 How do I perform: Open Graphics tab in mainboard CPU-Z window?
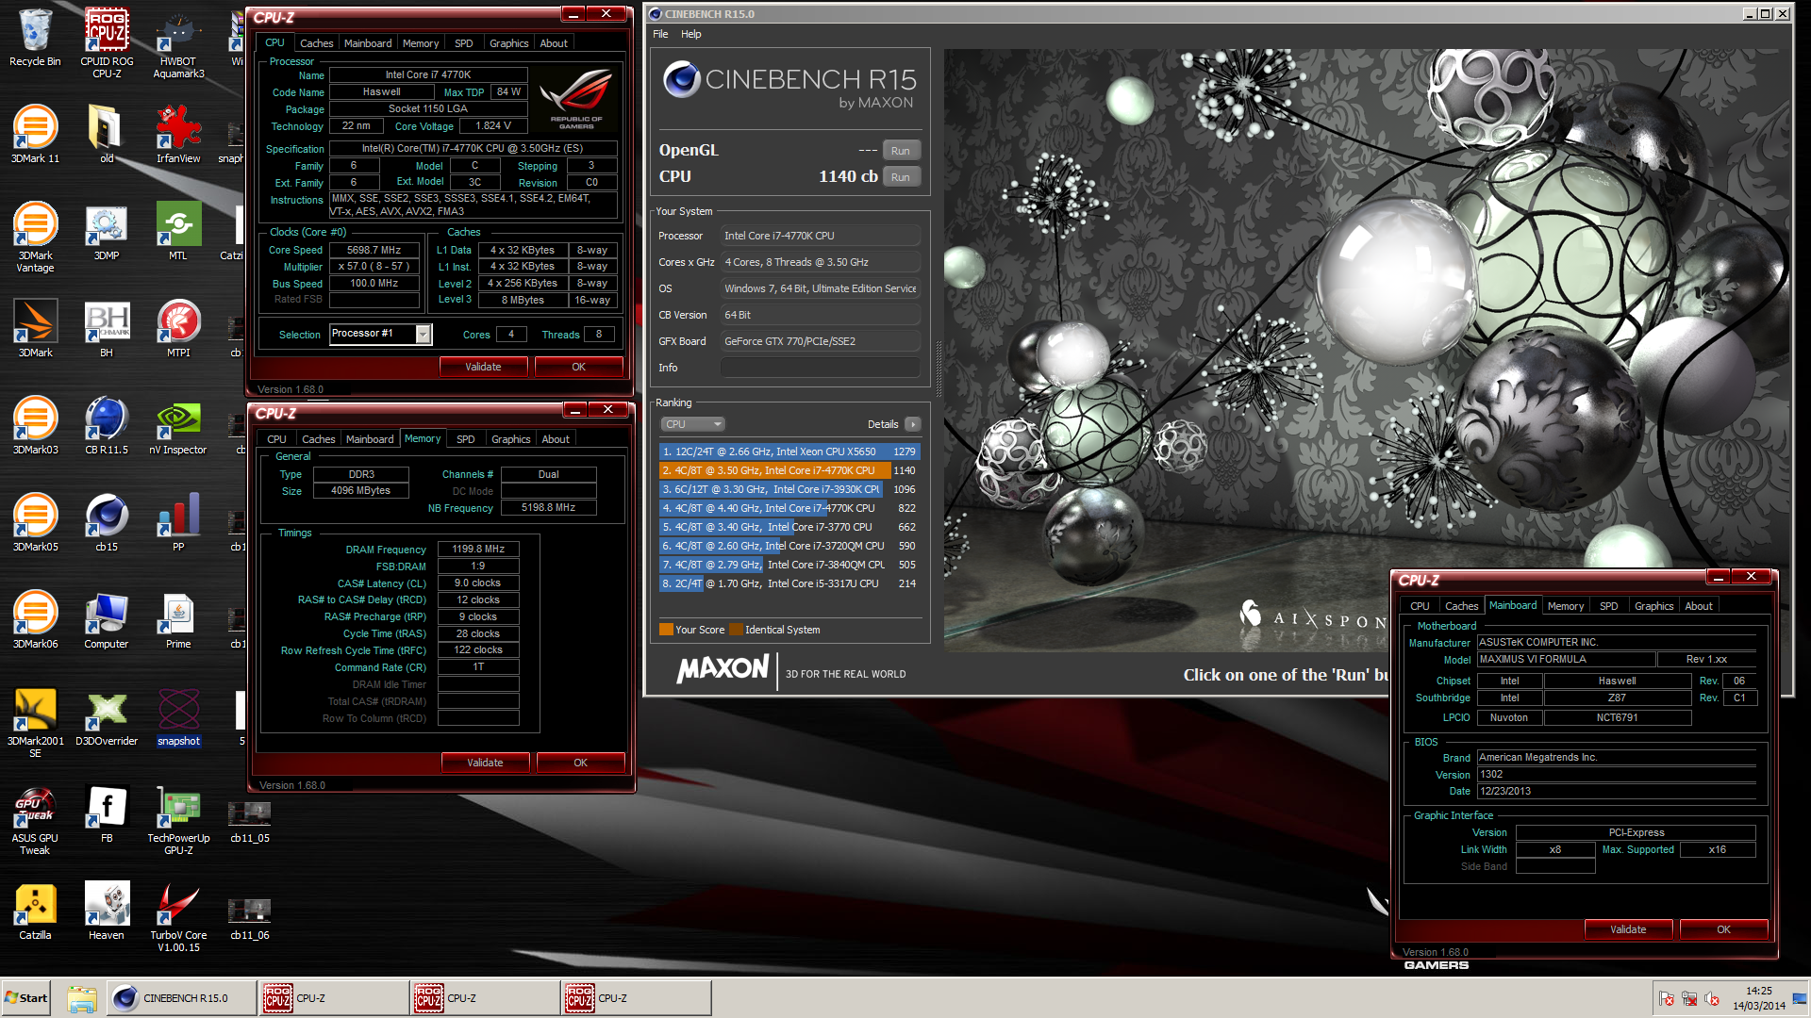(x=1653, y=606)
